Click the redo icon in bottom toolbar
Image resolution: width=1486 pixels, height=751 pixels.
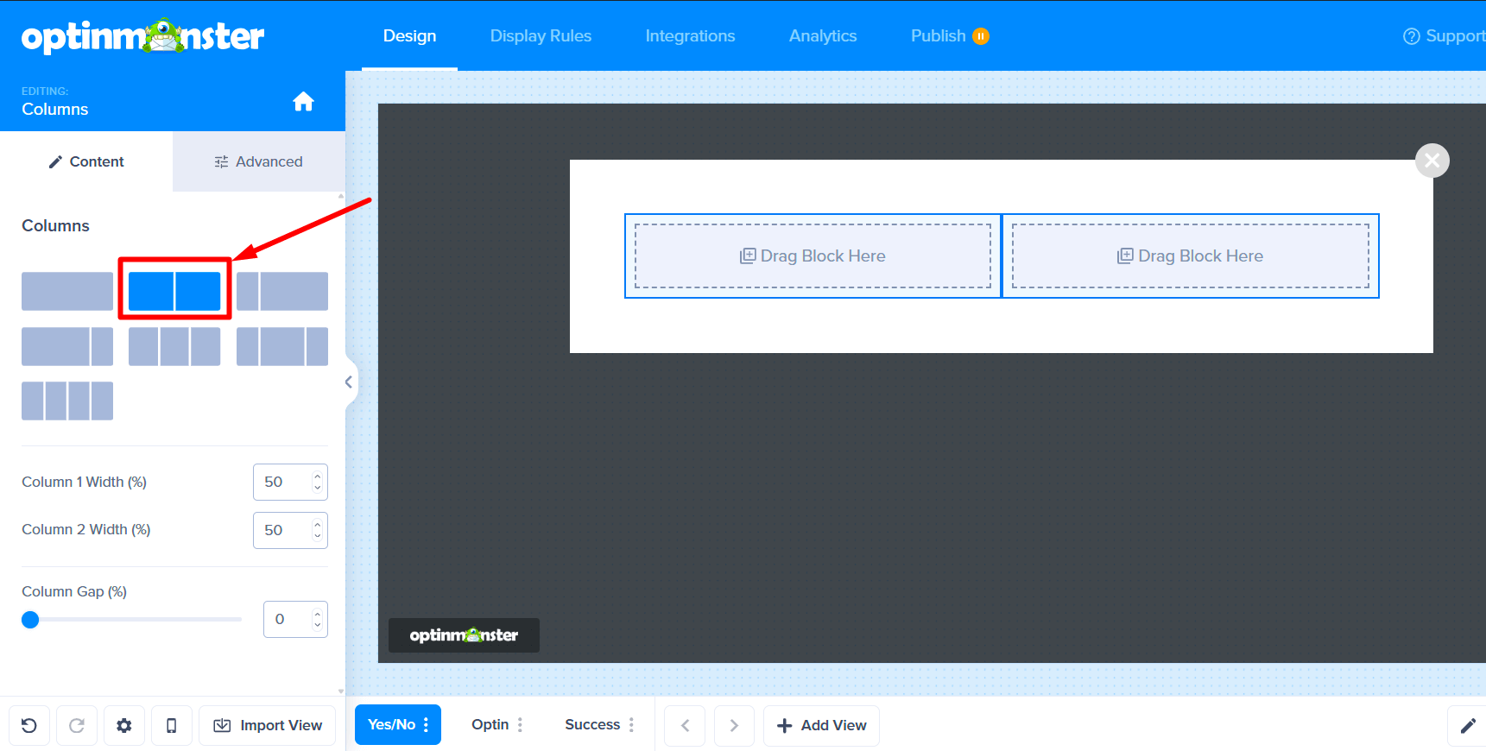pyautogui.click(x=77, y=725)
